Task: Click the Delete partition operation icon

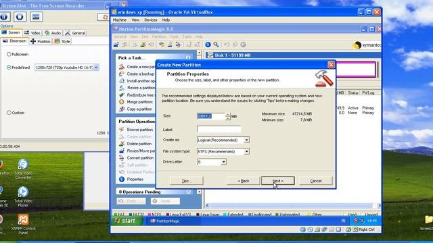Action: (x=122, y=144)
